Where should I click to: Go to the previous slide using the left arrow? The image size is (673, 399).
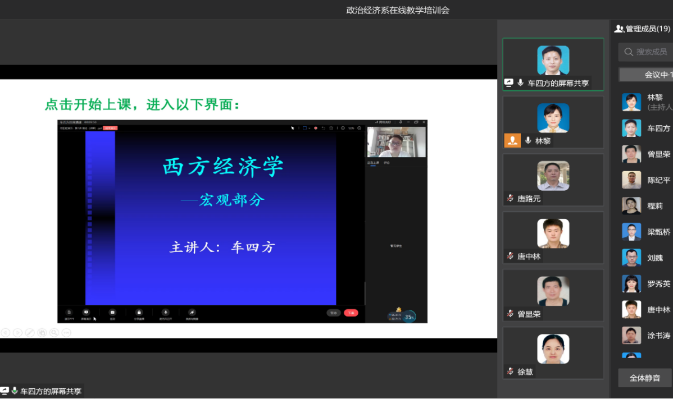[5, 333]
